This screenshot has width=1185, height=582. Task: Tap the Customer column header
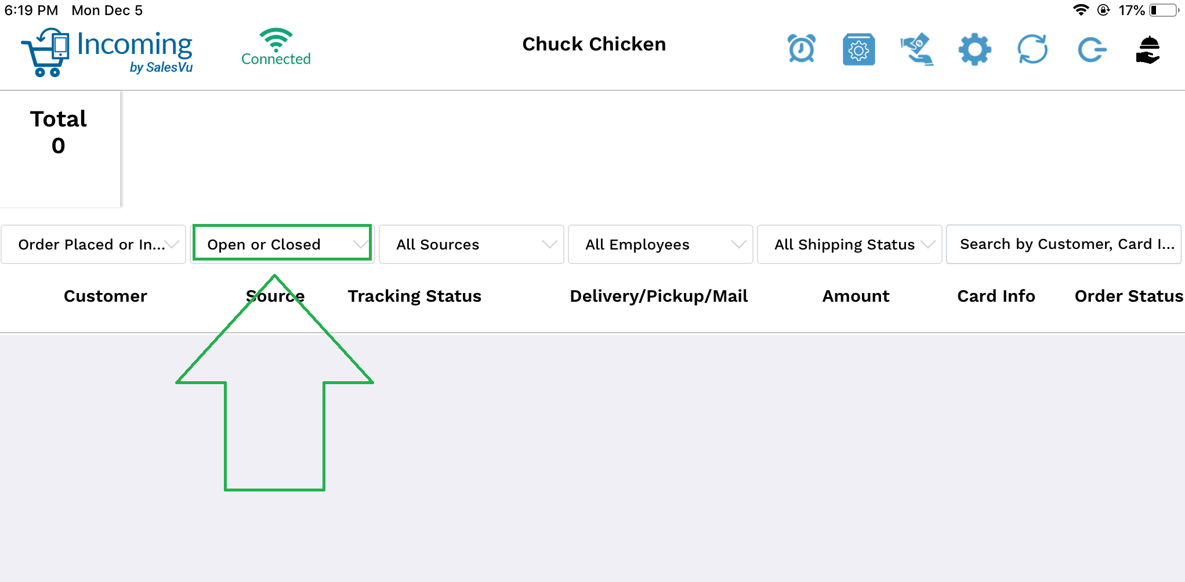point(106,296)
